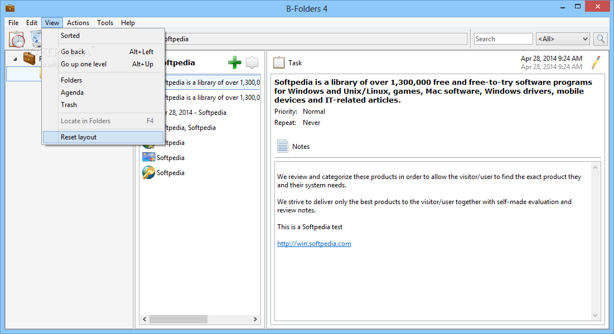Screen dimensions: 614x334
Task: Select the Softpedia row with key icon
Action: coord(200,172)
